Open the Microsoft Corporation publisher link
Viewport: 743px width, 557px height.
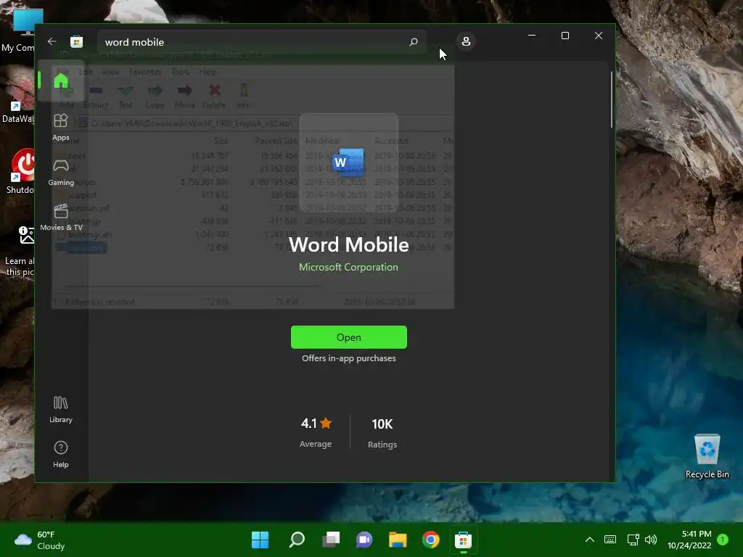348,267
